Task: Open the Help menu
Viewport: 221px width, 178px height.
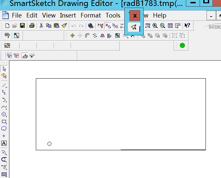Action: tap(160, 15)
